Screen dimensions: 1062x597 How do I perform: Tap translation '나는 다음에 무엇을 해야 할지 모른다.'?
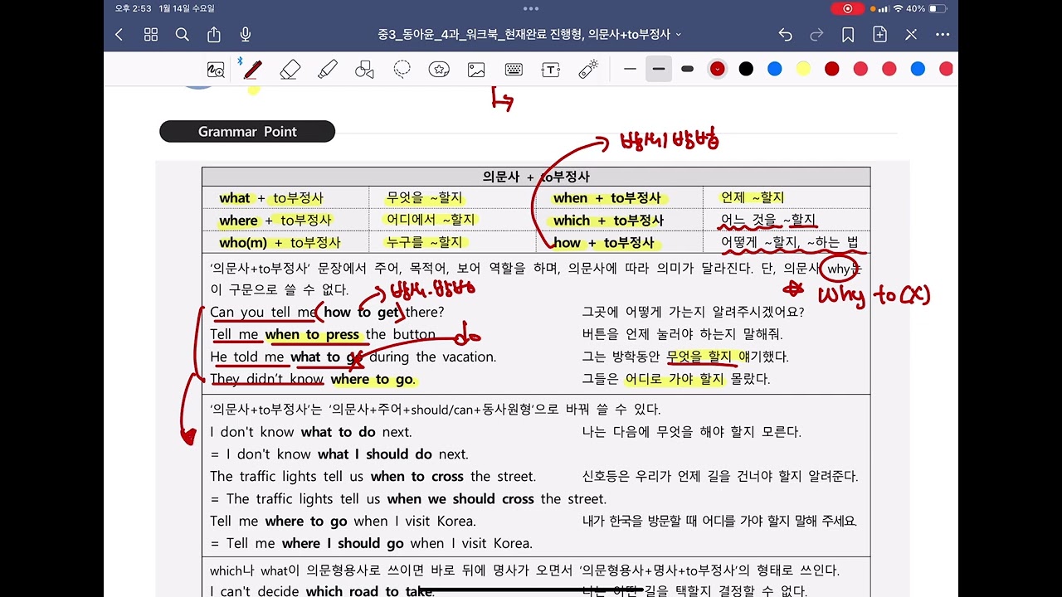(692, 431)
